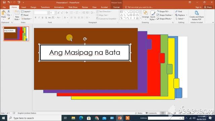Click the Task View taskbar icon
The height and width of the screenshot is (121, 215).
tap(66, 118)
